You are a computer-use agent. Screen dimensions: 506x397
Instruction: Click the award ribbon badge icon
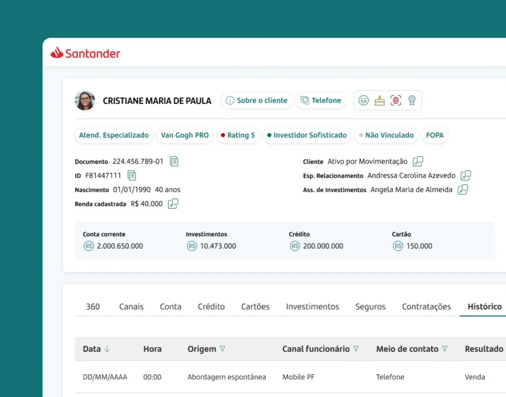point(412,100)
